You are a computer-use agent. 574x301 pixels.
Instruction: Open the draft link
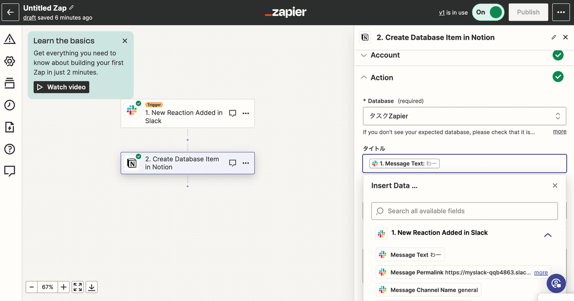[30, 18]
